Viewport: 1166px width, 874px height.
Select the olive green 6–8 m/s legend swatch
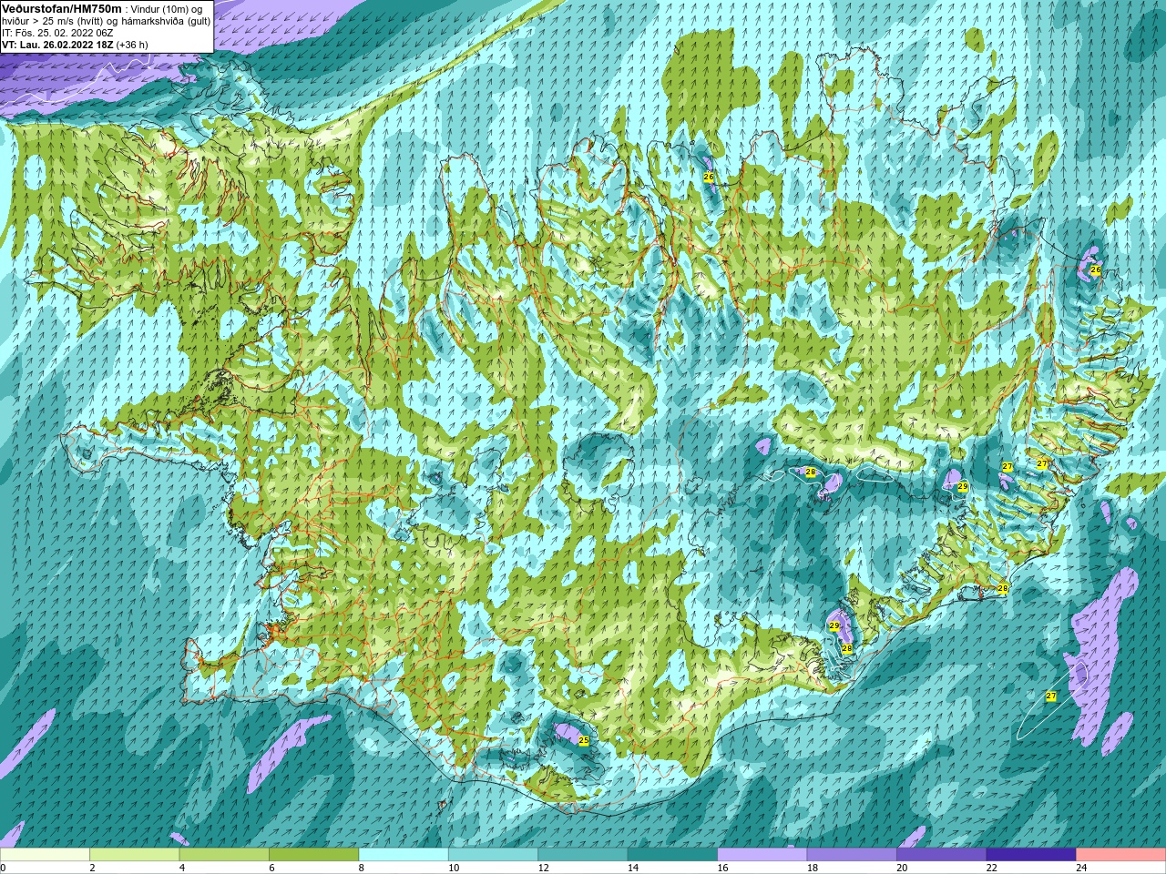(x=313, y=855)
